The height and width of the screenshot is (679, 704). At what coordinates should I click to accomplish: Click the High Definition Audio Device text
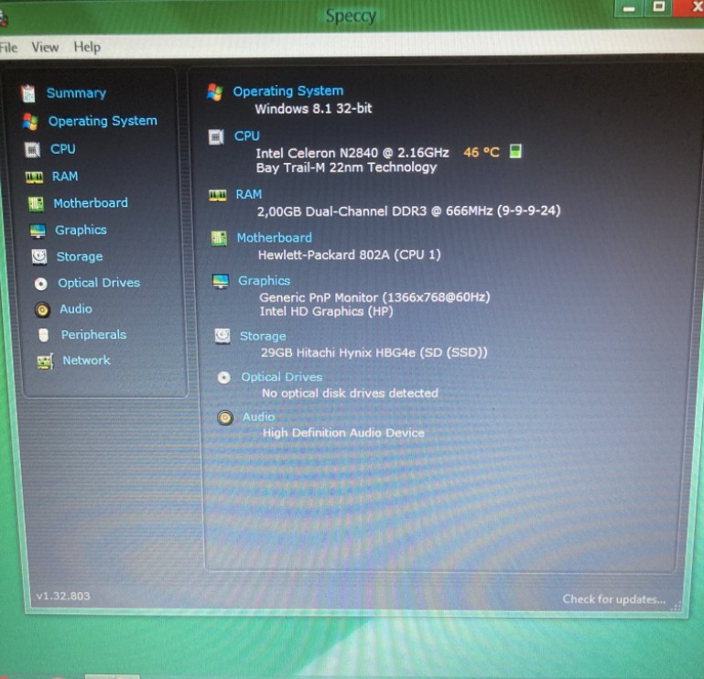(x=343, y=433)
